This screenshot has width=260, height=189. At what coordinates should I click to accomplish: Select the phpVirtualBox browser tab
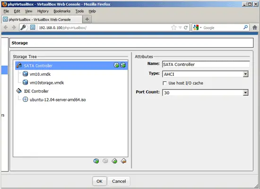tap(42, 19)
